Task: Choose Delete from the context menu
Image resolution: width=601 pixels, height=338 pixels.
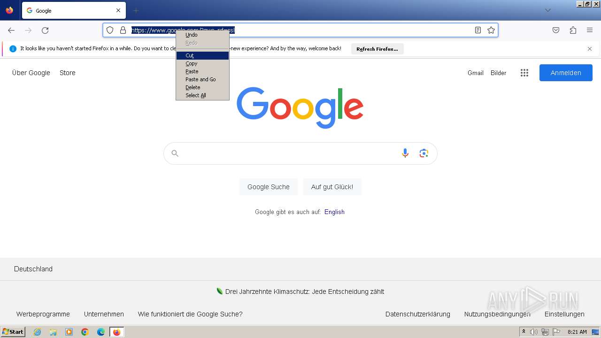Action: click(x=202, y=87)
